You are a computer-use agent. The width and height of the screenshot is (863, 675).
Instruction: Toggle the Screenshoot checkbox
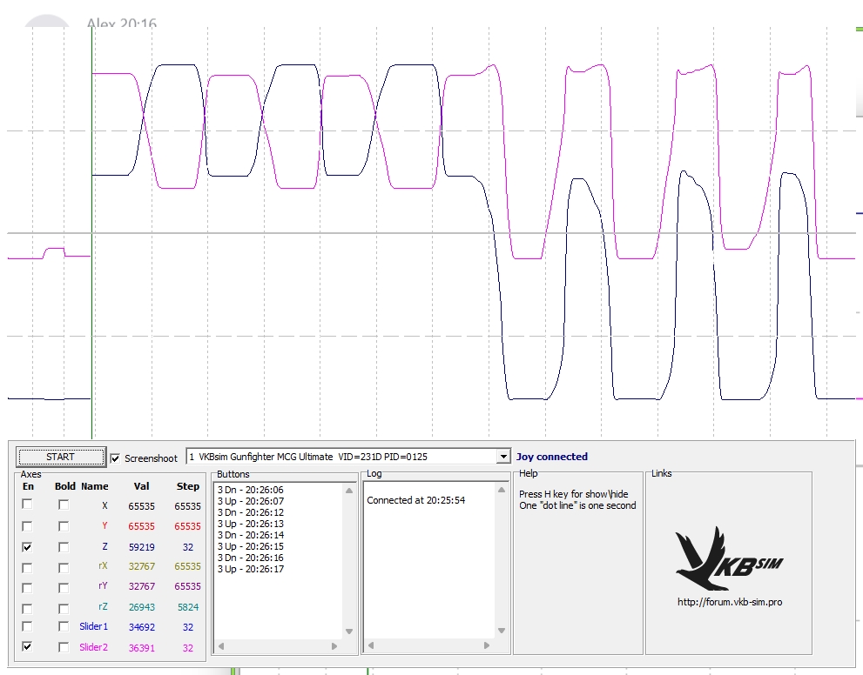116,458
